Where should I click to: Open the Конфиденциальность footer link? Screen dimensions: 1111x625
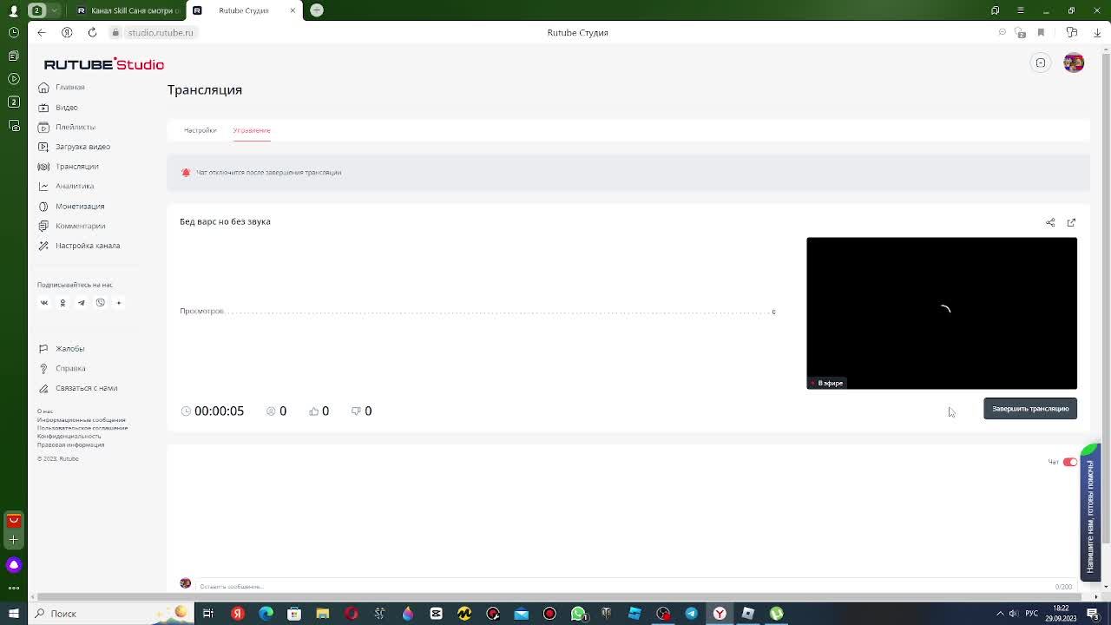[69, 436]
